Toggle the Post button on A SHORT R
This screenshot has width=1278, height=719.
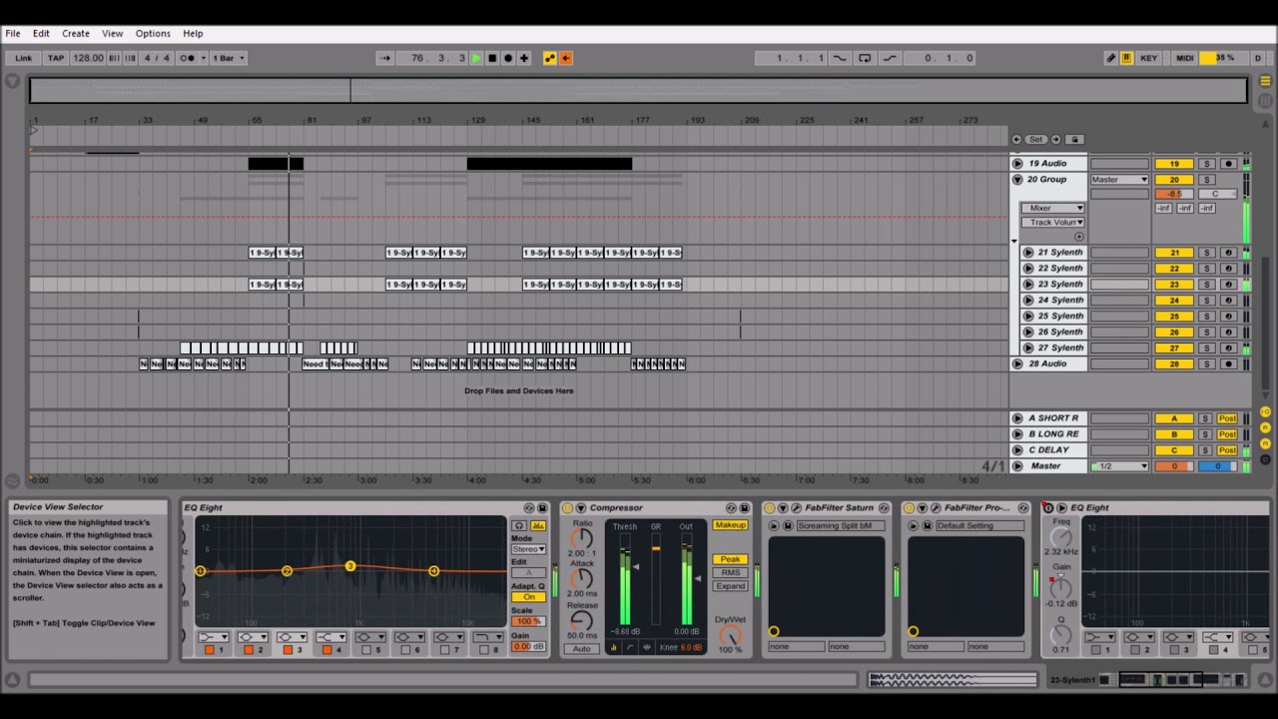click(x=1227, y=418)
